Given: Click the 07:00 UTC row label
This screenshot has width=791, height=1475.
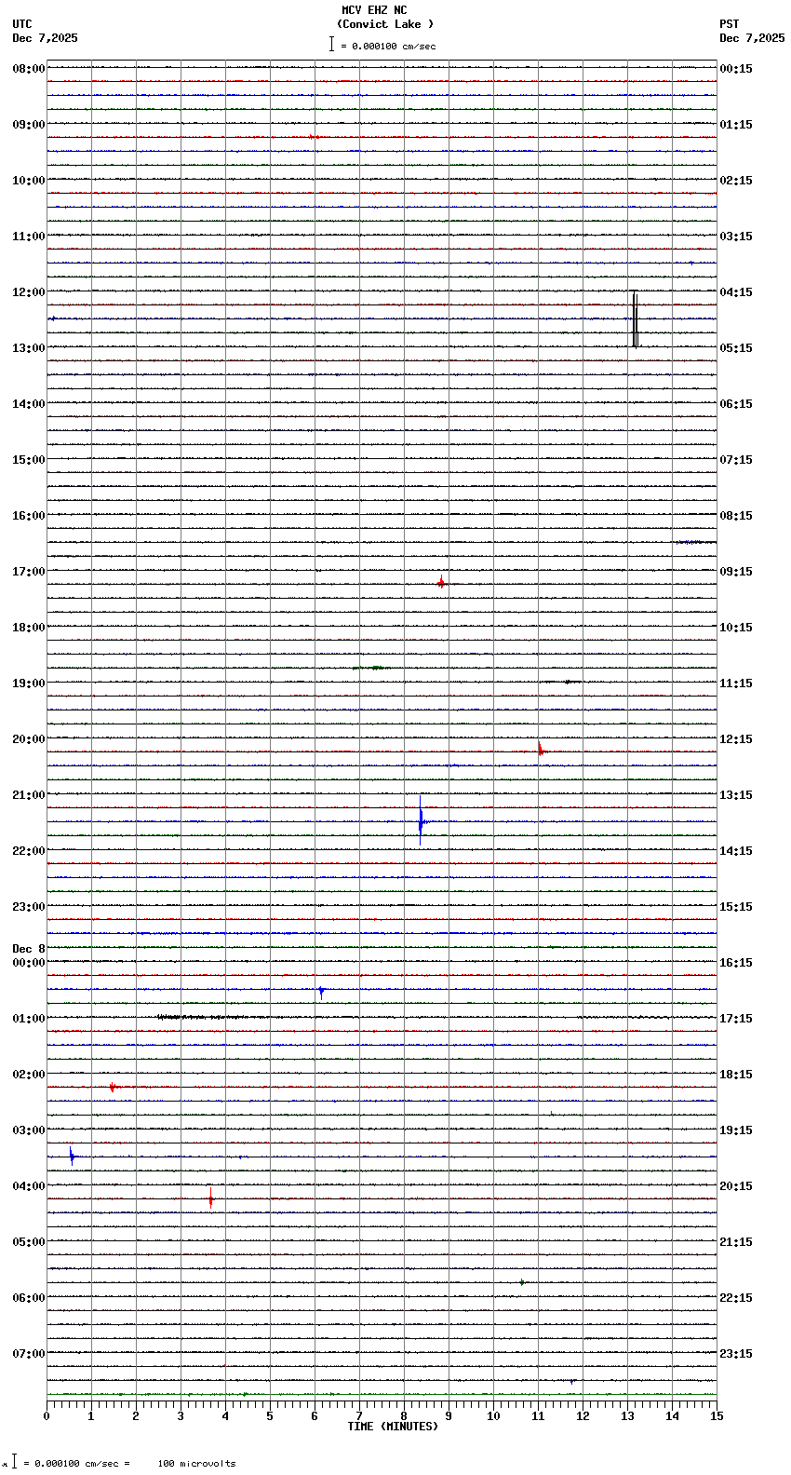Looking at the screenshot, I should [28, 1354].
